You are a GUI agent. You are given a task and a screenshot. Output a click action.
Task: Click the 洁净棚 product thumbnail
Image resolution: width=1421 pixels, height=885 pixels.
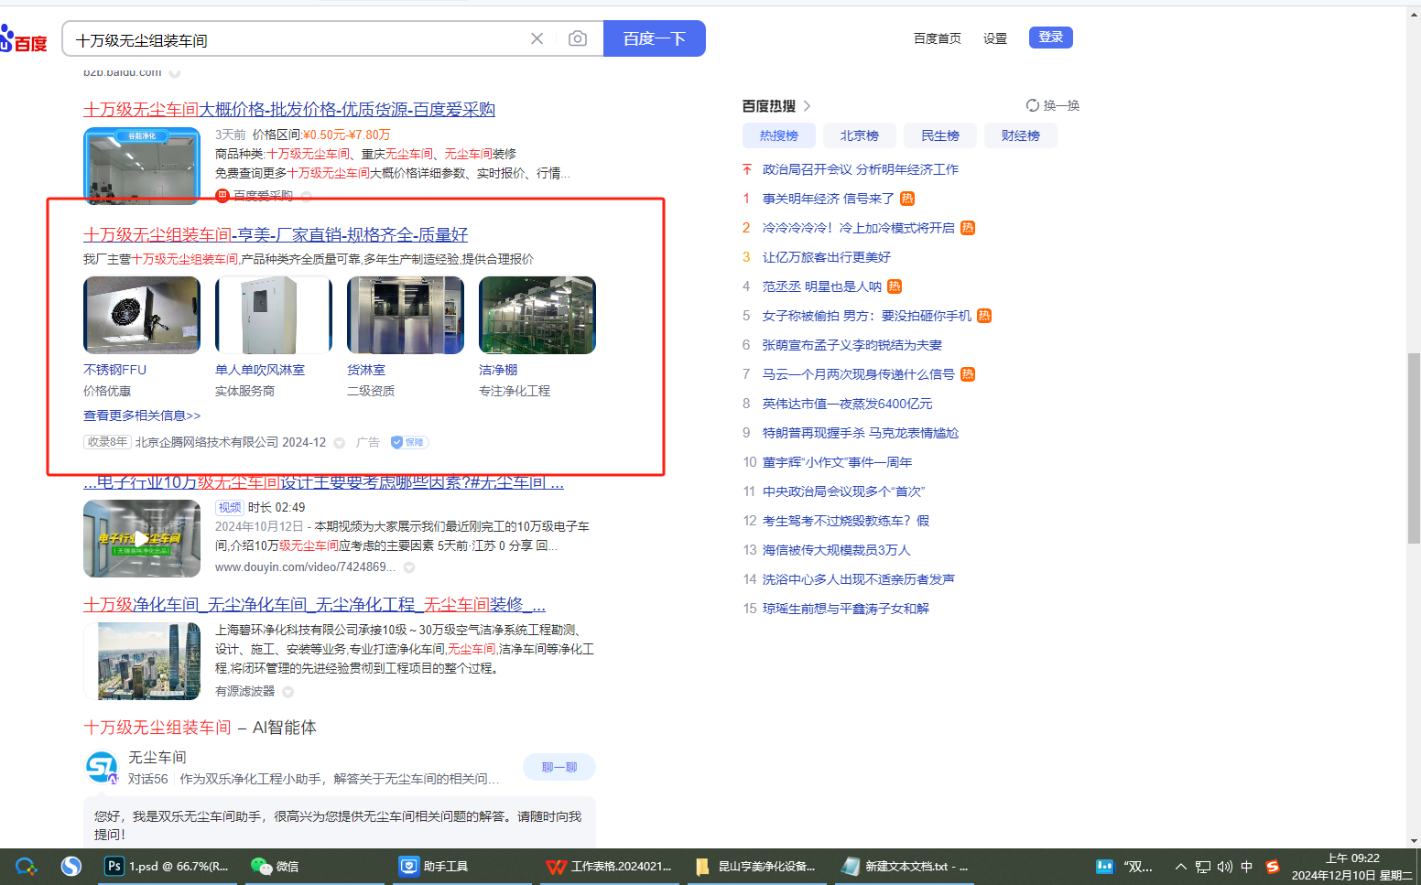537,315
